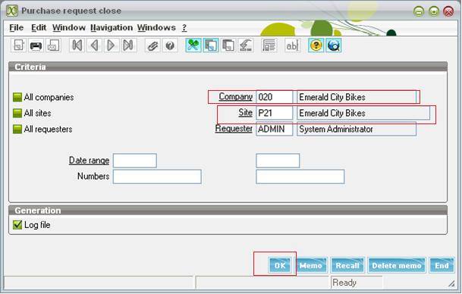Click the Company field label link
The height and width of the screenshot is (294, 462).
[236, 97]
